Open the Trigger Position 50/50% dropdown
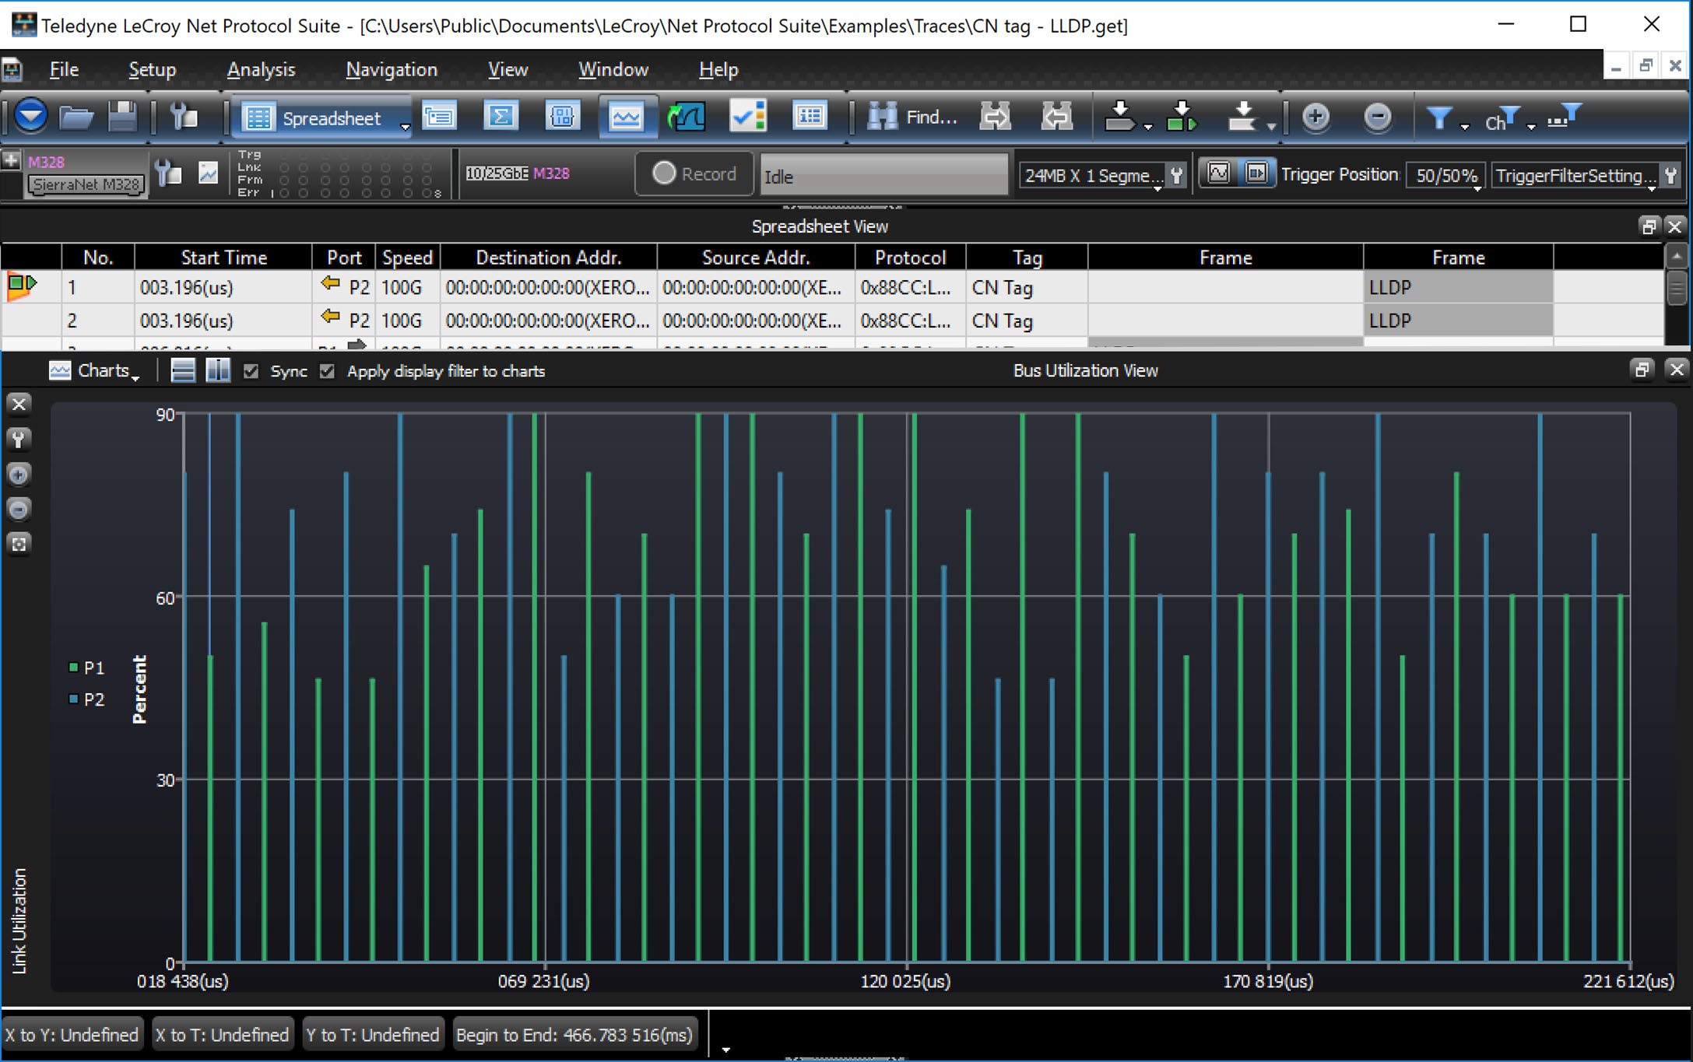The height and width of the screenshot is (1062, 1693). tap(1445, 176)
